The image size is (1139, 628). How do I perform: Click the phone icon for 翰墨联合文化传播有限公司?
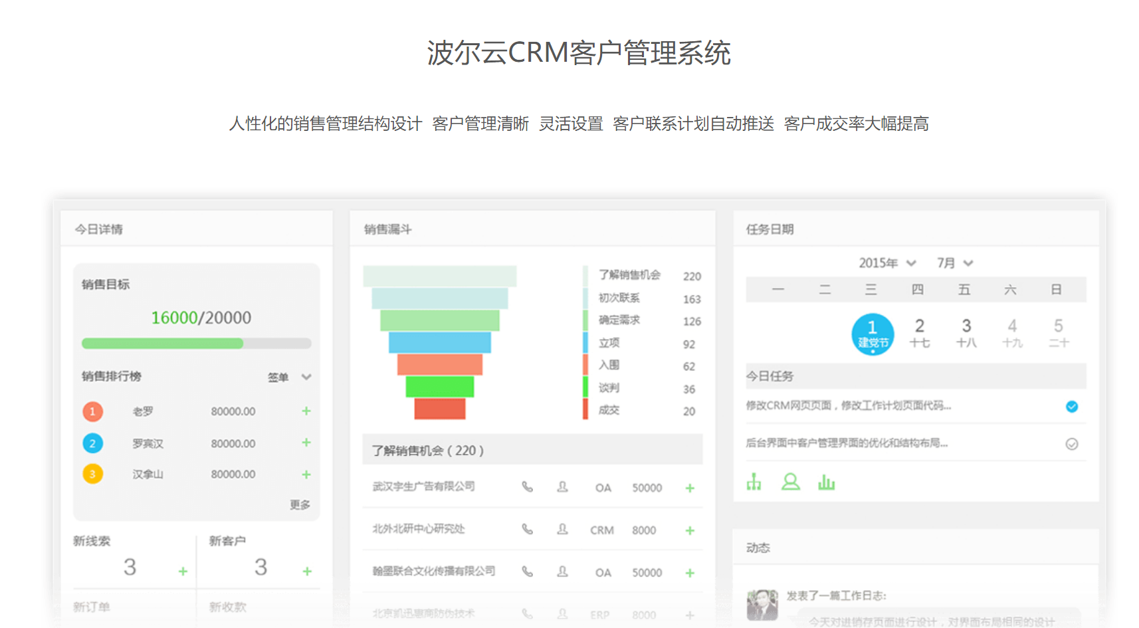pos(527,572)
